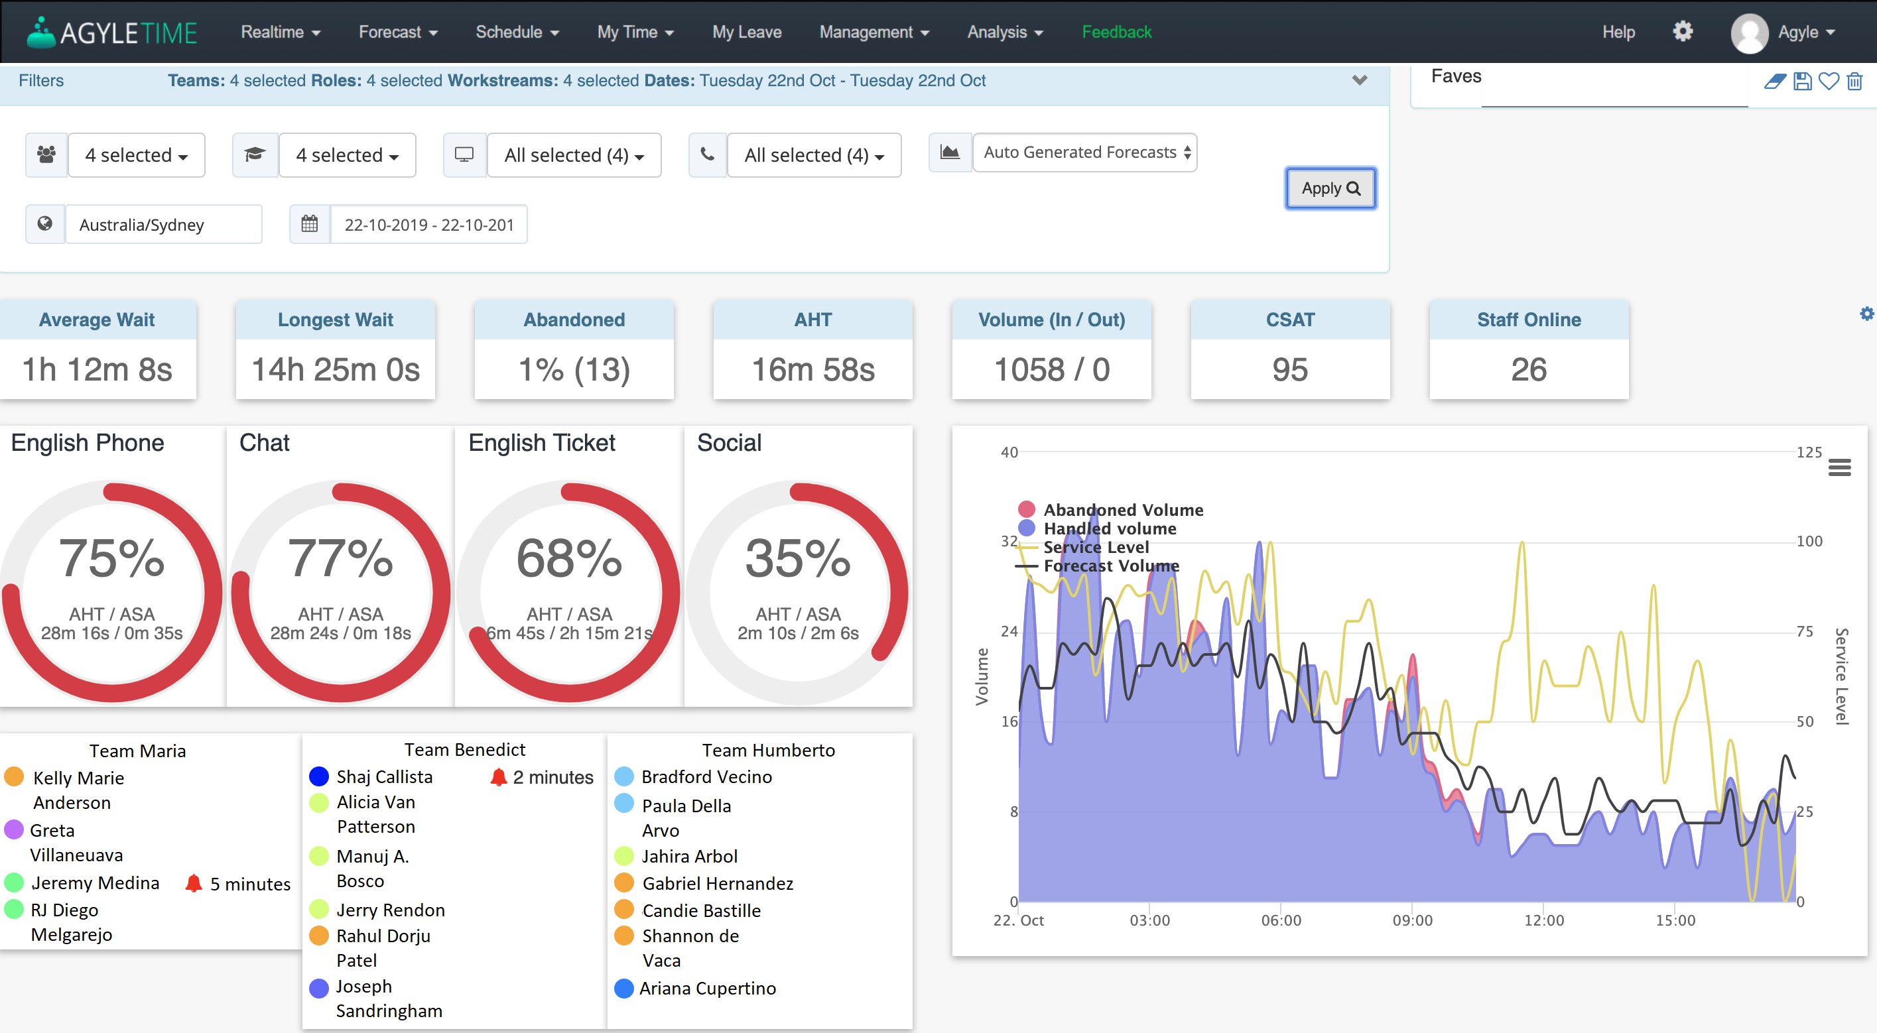The image size is (1877, 1033).
Task: Click the heart icon in the Faves panel
Action: (x=1829, y=81)
